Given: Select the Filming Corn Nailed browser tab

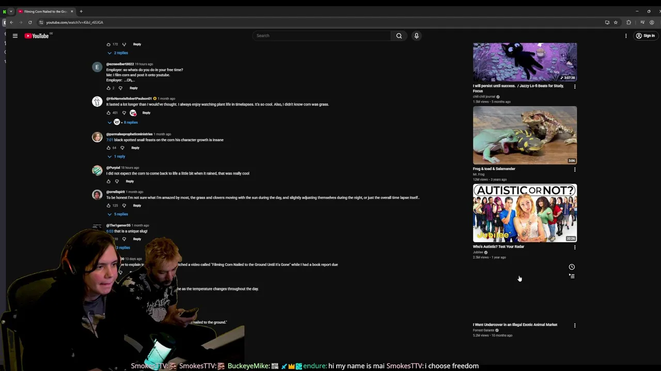Looking at the screenshot, I should click(46, 11).
